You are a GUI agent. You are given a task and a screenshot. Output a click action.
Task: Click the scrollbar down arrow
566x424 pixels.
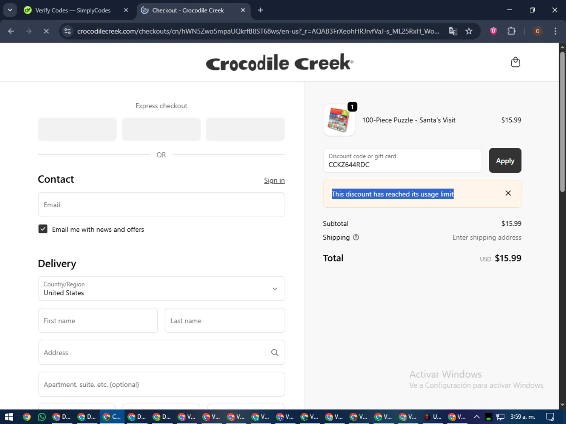click(562, 405)
